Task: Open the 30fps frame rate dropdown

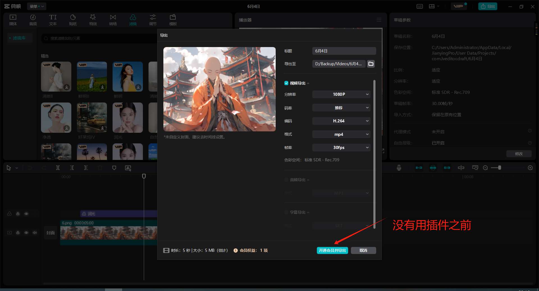Action: click(x=341, y=148)
